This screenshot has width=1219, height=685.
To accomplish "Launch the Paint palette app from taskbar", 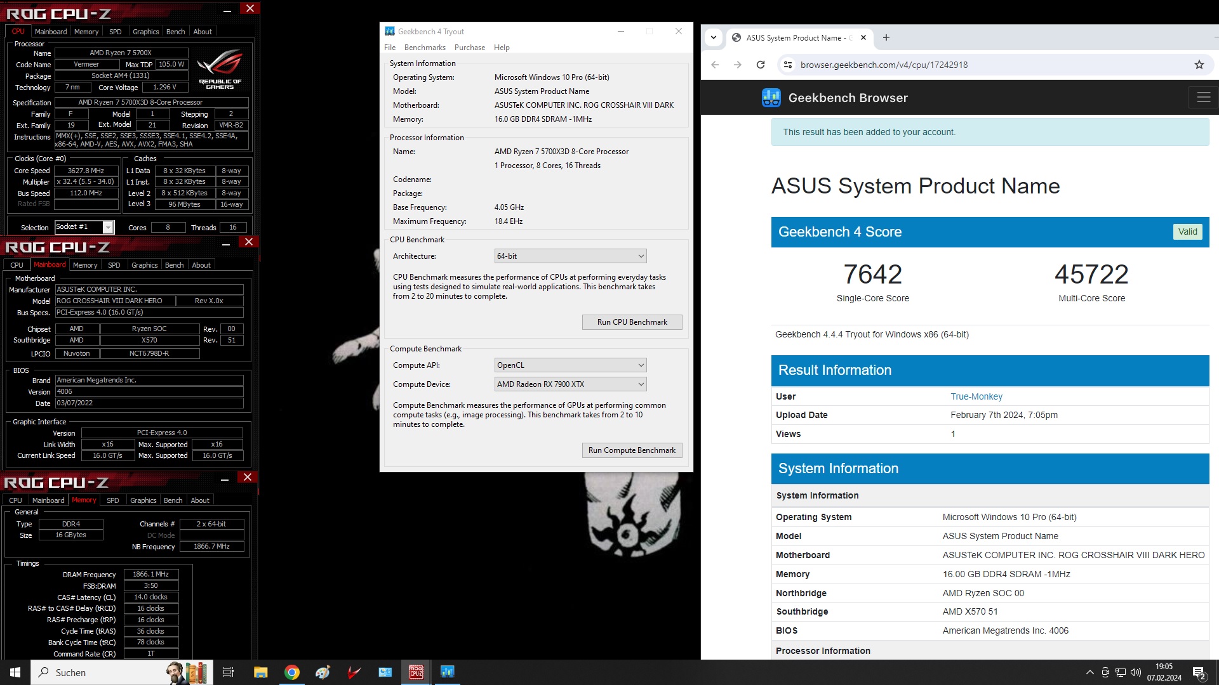I will coord(323,672).
